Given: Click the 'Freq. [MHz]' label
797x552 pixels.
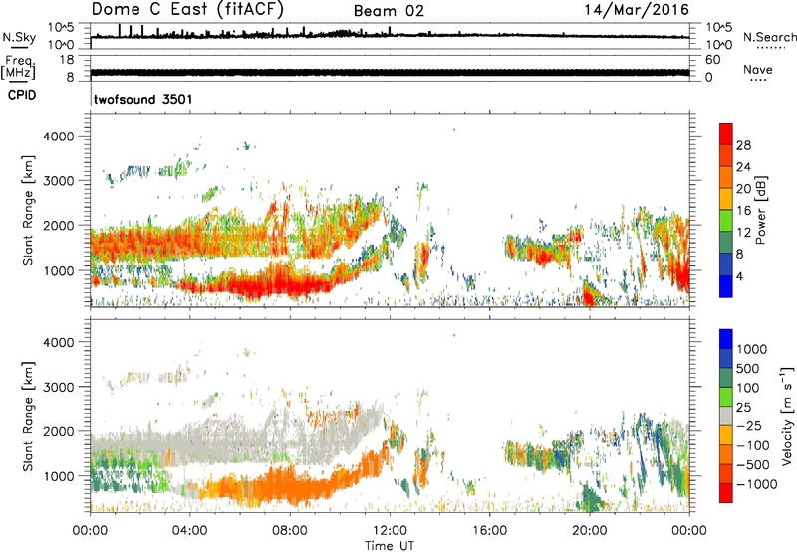Looking at the screenshot, I should 18,67.
